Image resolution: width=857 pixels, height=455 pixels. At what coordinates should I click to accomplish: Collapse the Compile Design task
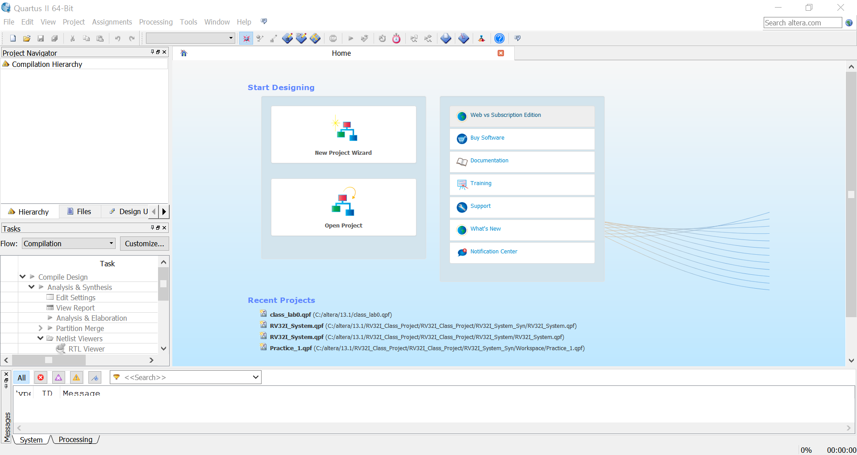pos(22,277)
